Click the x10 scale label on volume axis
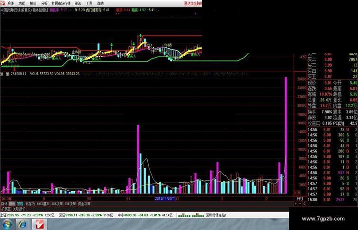This screenshot has width=358, height=230. [x=298, y=193]
